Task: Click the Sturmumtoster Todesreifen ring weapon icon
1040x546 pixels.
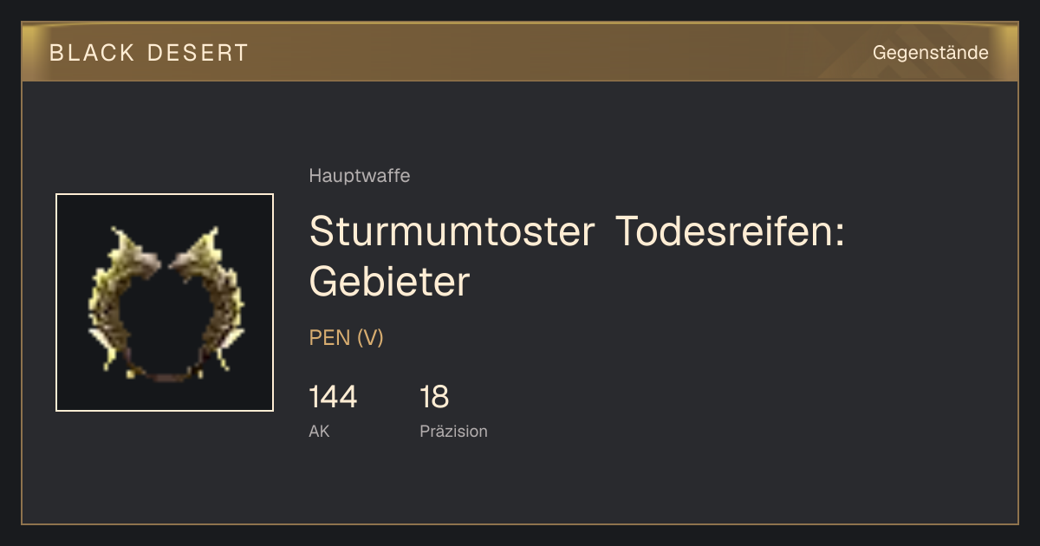Action: pyautogui.click(x=165, y=302)
